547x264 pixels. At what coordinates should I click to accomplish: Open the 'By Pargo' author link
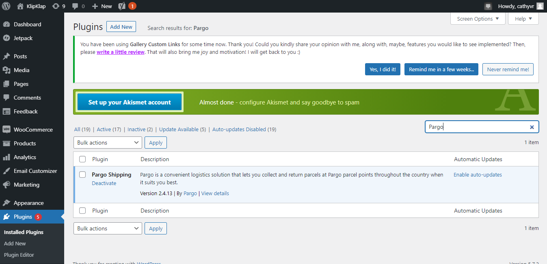coord(190,193)
